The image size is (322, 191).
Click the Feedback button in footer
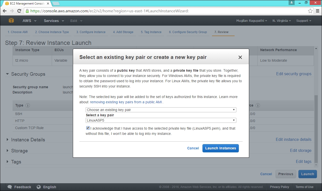[20, 187]
